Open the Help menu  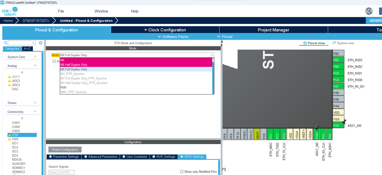point(135,11)
